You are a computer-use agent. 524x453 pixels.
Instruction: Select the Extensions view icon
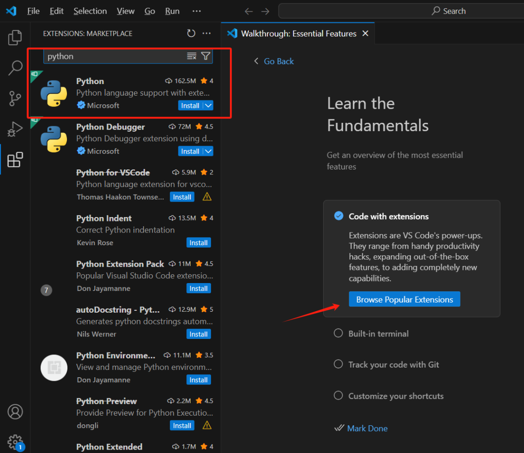15,160
